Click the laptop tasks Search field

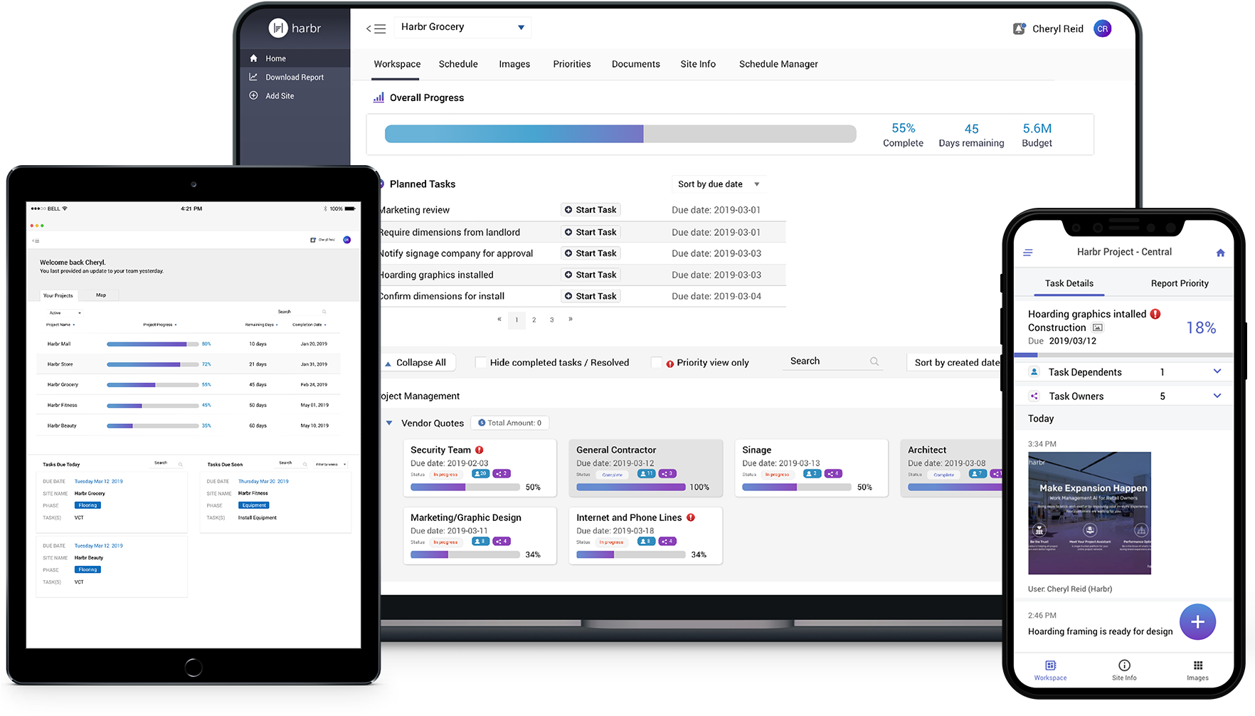pyautogui.click(x=832, y=362)
